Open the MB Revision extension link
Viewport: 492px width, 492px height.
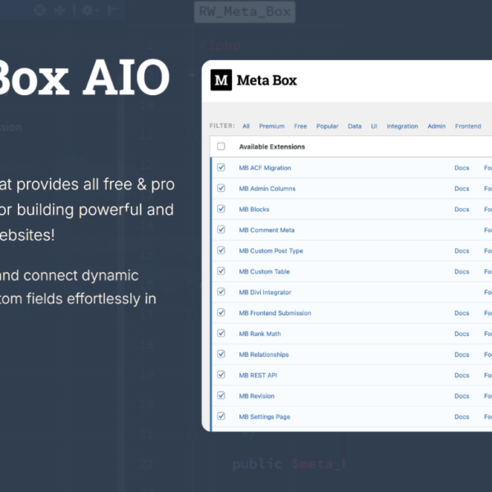pyautogui.click(x=257, y=396)
